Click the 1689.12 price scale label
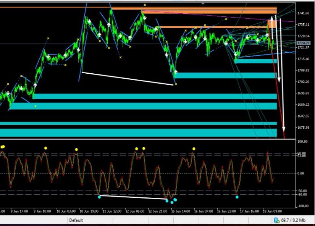315x226 pixels. pyautogui.click(x=304, y=105)
